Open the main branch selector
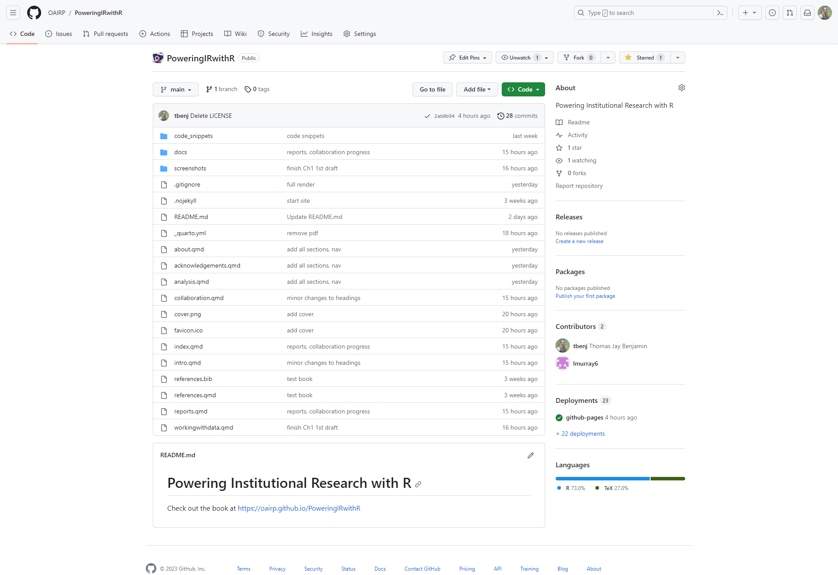This screenshot has width=838, height=575. (176, 89)
